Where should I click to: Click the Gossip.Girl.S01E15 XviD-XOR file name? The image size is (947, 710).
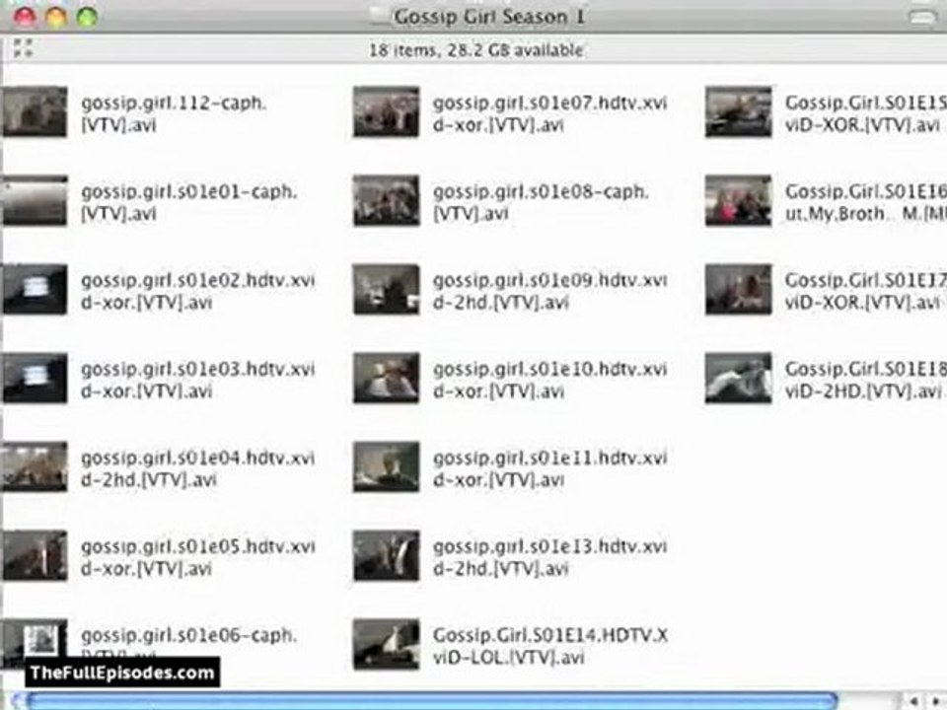click(x=865, y=113)
